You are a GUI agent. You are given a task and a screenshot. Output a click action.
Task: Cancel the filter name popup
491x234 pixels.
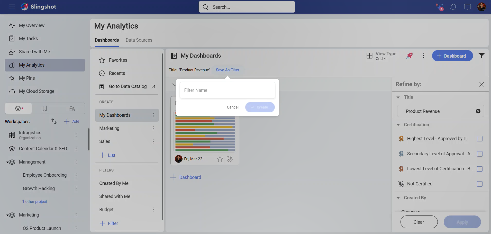(x=233, y=107)
